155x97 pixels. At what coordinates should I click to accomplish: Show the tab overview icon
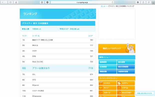(x=149, y=2)
